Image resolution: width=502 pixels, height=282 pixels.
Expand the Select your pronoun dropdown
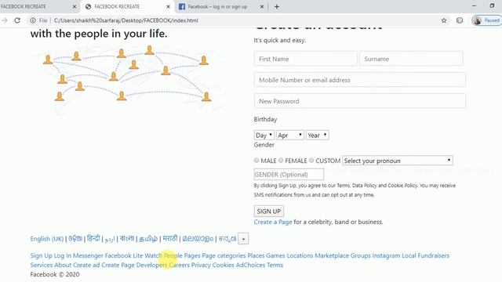click(398, 161)
